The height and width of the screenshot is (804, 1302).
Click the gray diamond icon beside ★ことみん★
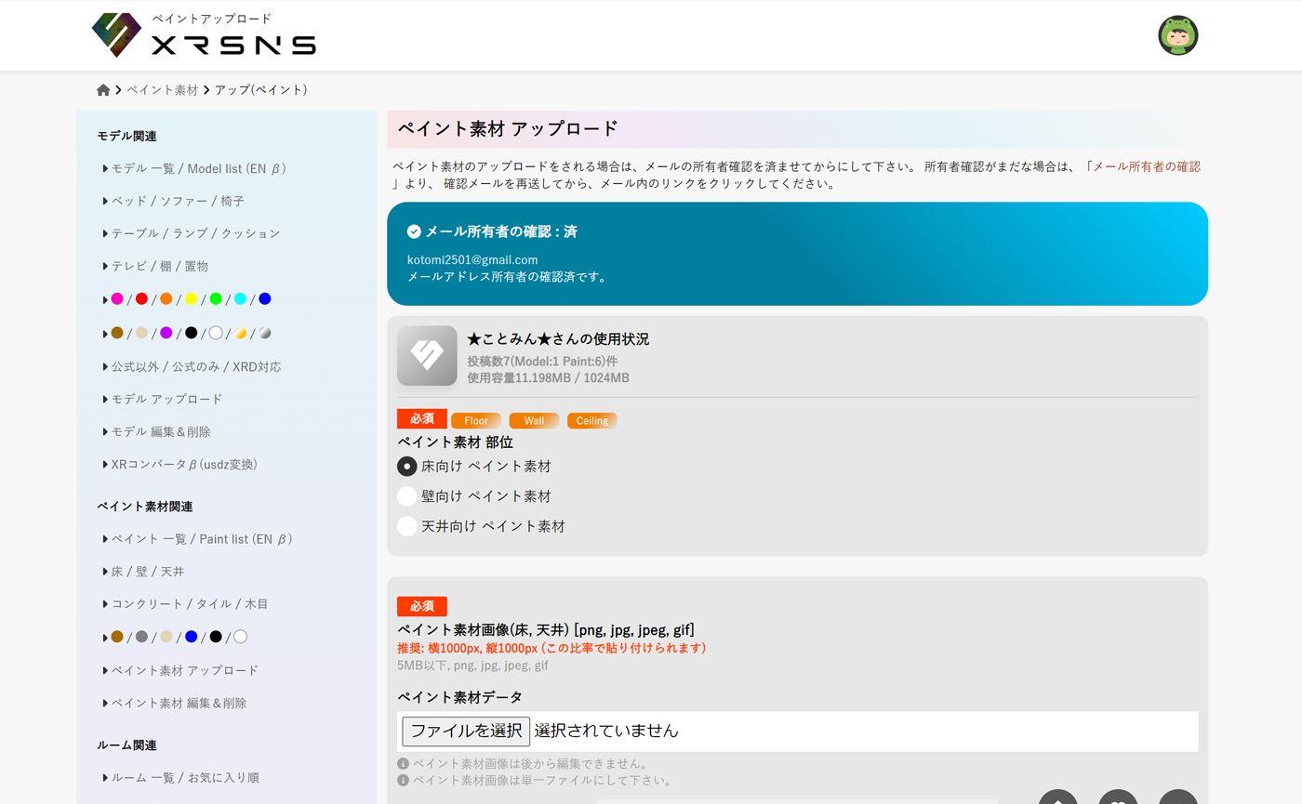426,356
